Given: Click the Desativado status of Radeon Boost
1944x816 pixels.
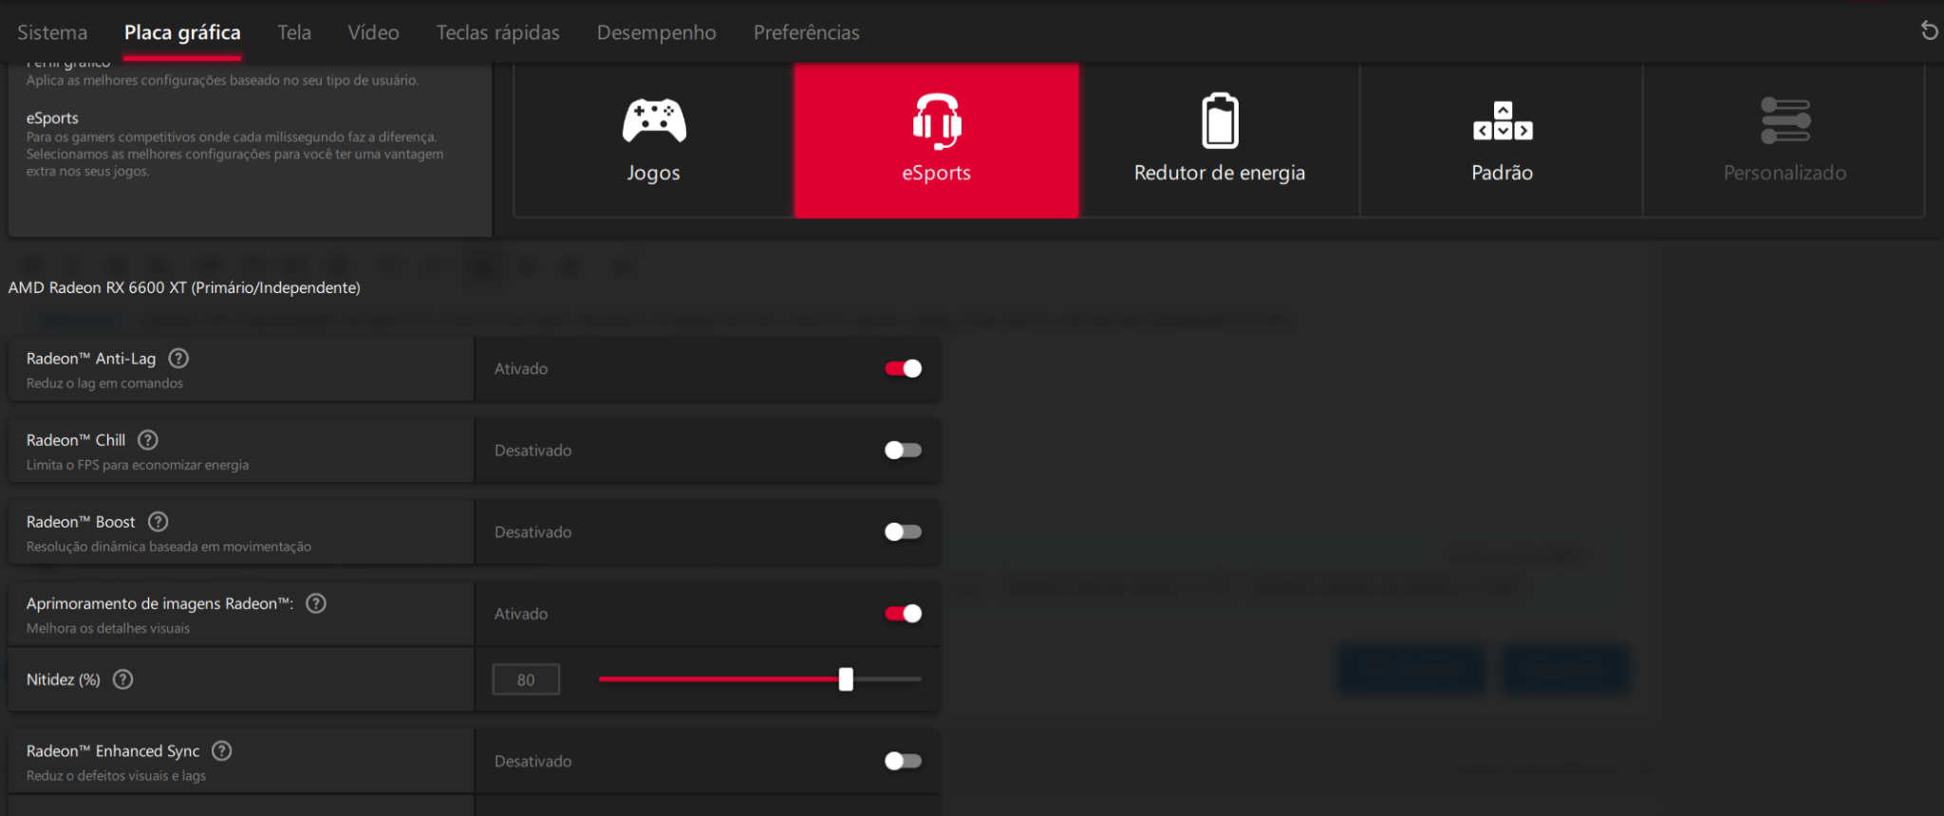Looking at the screenshot, I should coord(533,531).
